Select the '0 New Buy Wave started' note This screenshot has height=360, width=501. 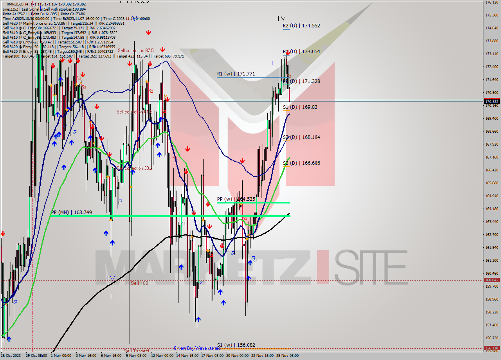coord(197,348)
